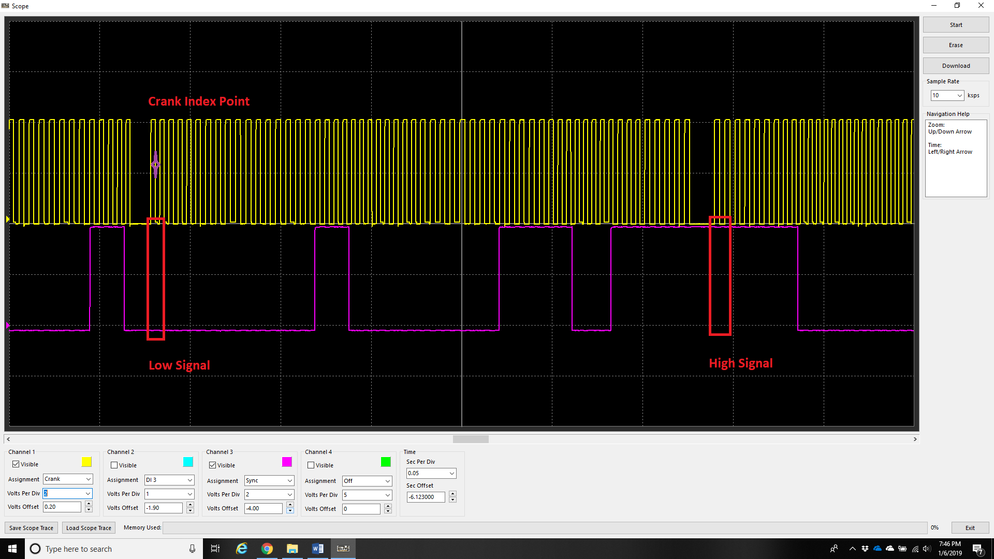994x559 pixels.
Task: Open Channel 1 Assignment dropdown showing Crank
Action: 68,479
